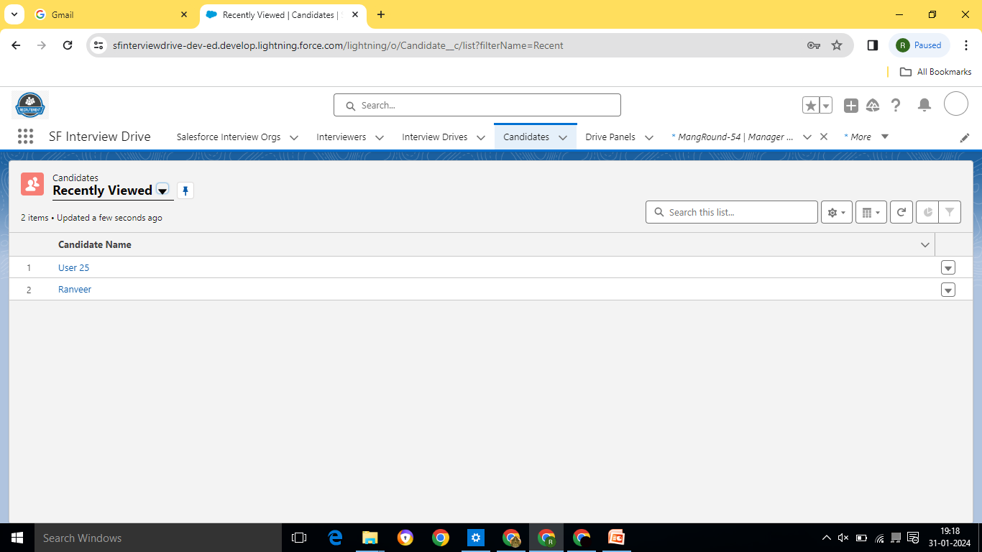
Task: Close the Gmail browser tab
Action: pyautogui.click(x=183, y=14)
